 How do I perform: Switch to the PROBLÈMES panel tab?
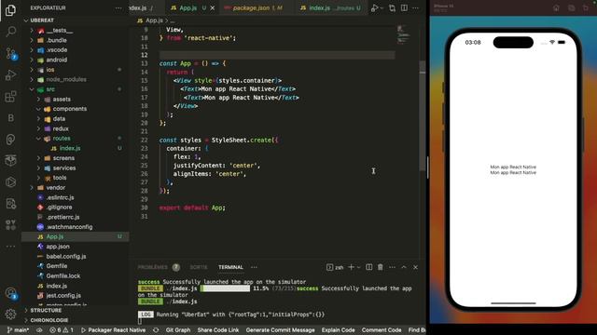[x=152, y=267]
